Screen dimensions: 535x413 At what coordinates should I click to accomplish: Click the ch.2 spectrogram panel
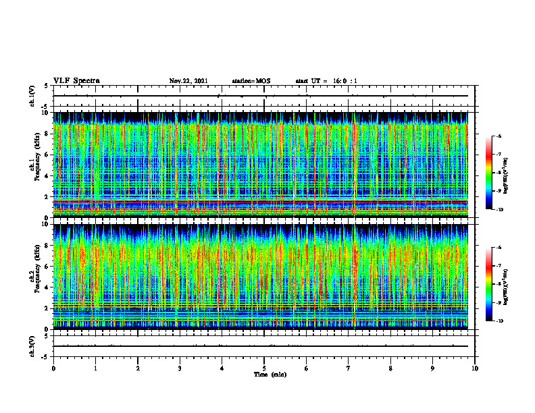point(261,277)
